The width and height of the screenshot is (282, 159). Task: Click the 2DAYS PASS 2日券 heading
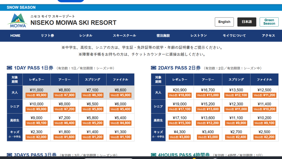179,68
